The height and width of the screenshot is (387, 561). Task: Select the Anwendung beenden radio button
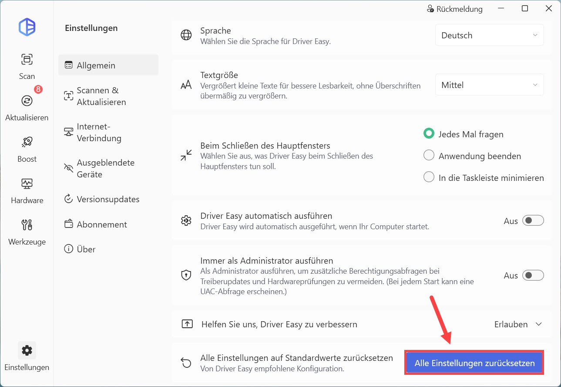pyautogui.click(x=429, y=156)
